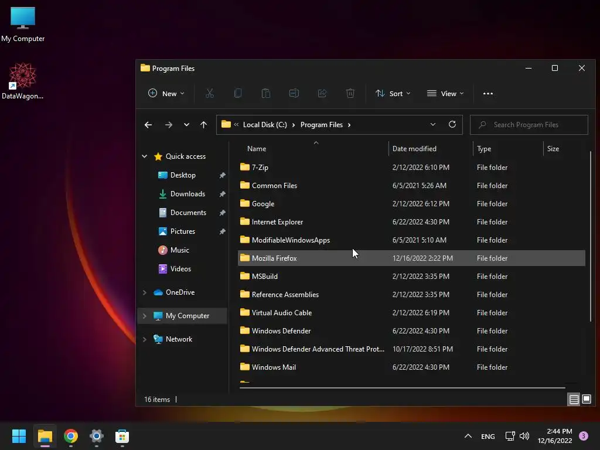Unpin Pictures using its pin icon

(222, 231)
